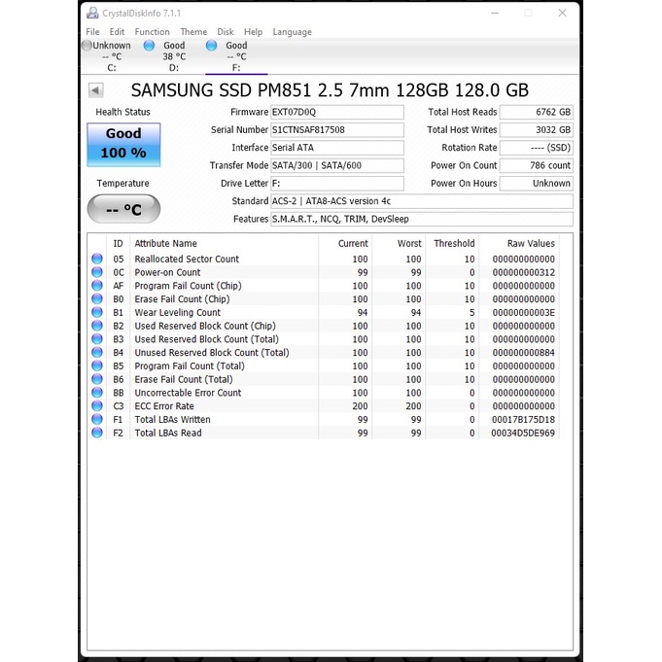Select disk F: with Good status
This screenshot has height=662, width=662.
pos(236,56)
